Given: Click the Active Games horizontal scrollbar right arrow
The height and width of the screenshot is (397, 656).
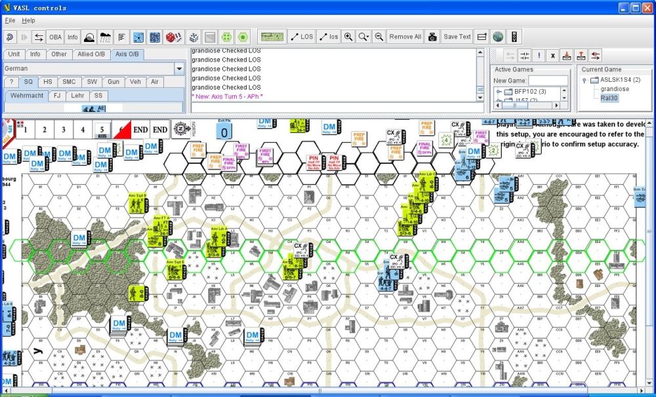Looking at the screenshot, I should coord(556,105).
